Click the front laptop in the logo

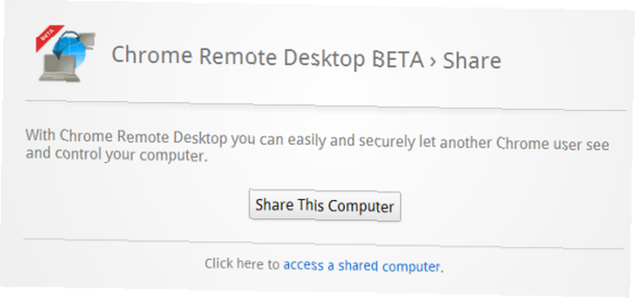[58, 68]
